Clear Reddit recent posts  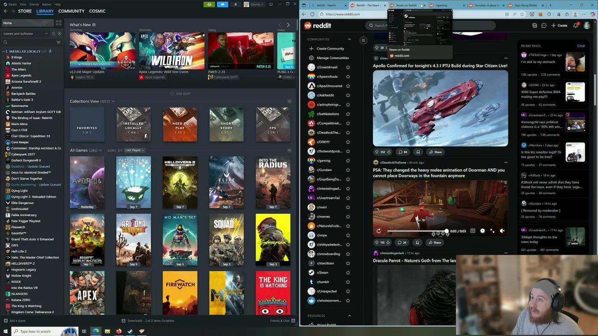[581, 46]
